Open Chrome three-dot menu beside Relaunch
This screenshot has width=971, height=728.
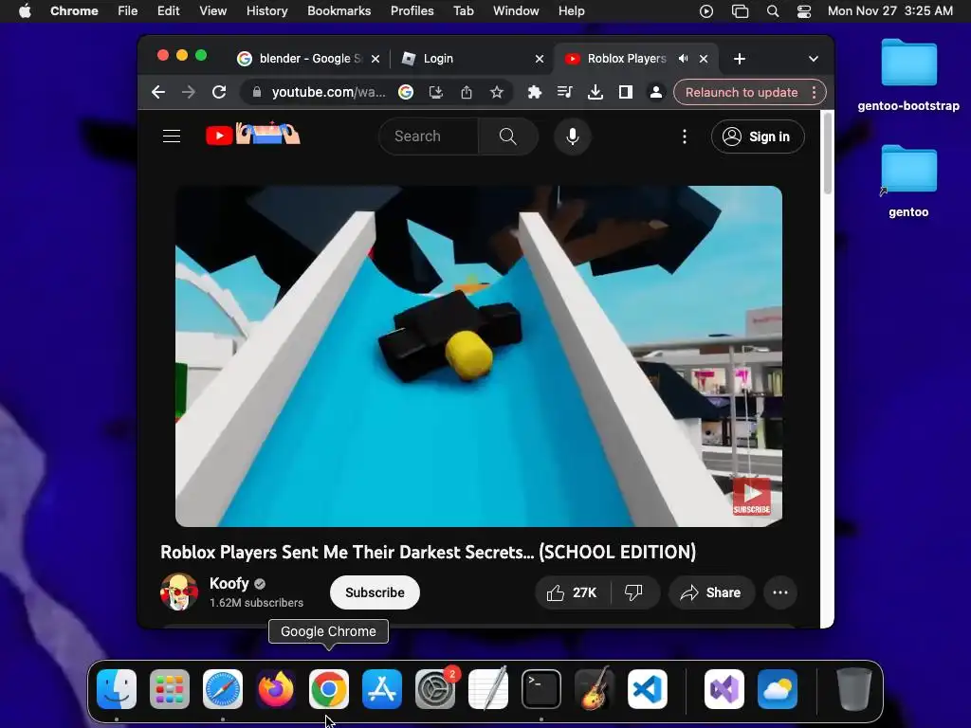(x=815, y=92)
